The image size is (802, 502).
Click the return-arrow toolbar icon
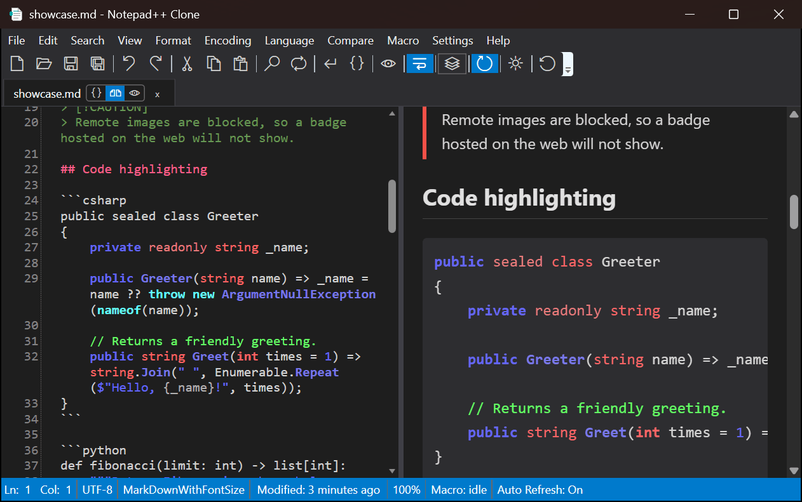click(x=330, y=63)
